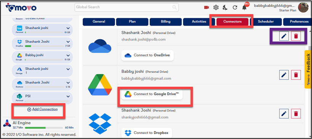This screenshot has height=139, width=312.
Task: Click the SharePoint icon beside PSI
Action: point(19,96)
